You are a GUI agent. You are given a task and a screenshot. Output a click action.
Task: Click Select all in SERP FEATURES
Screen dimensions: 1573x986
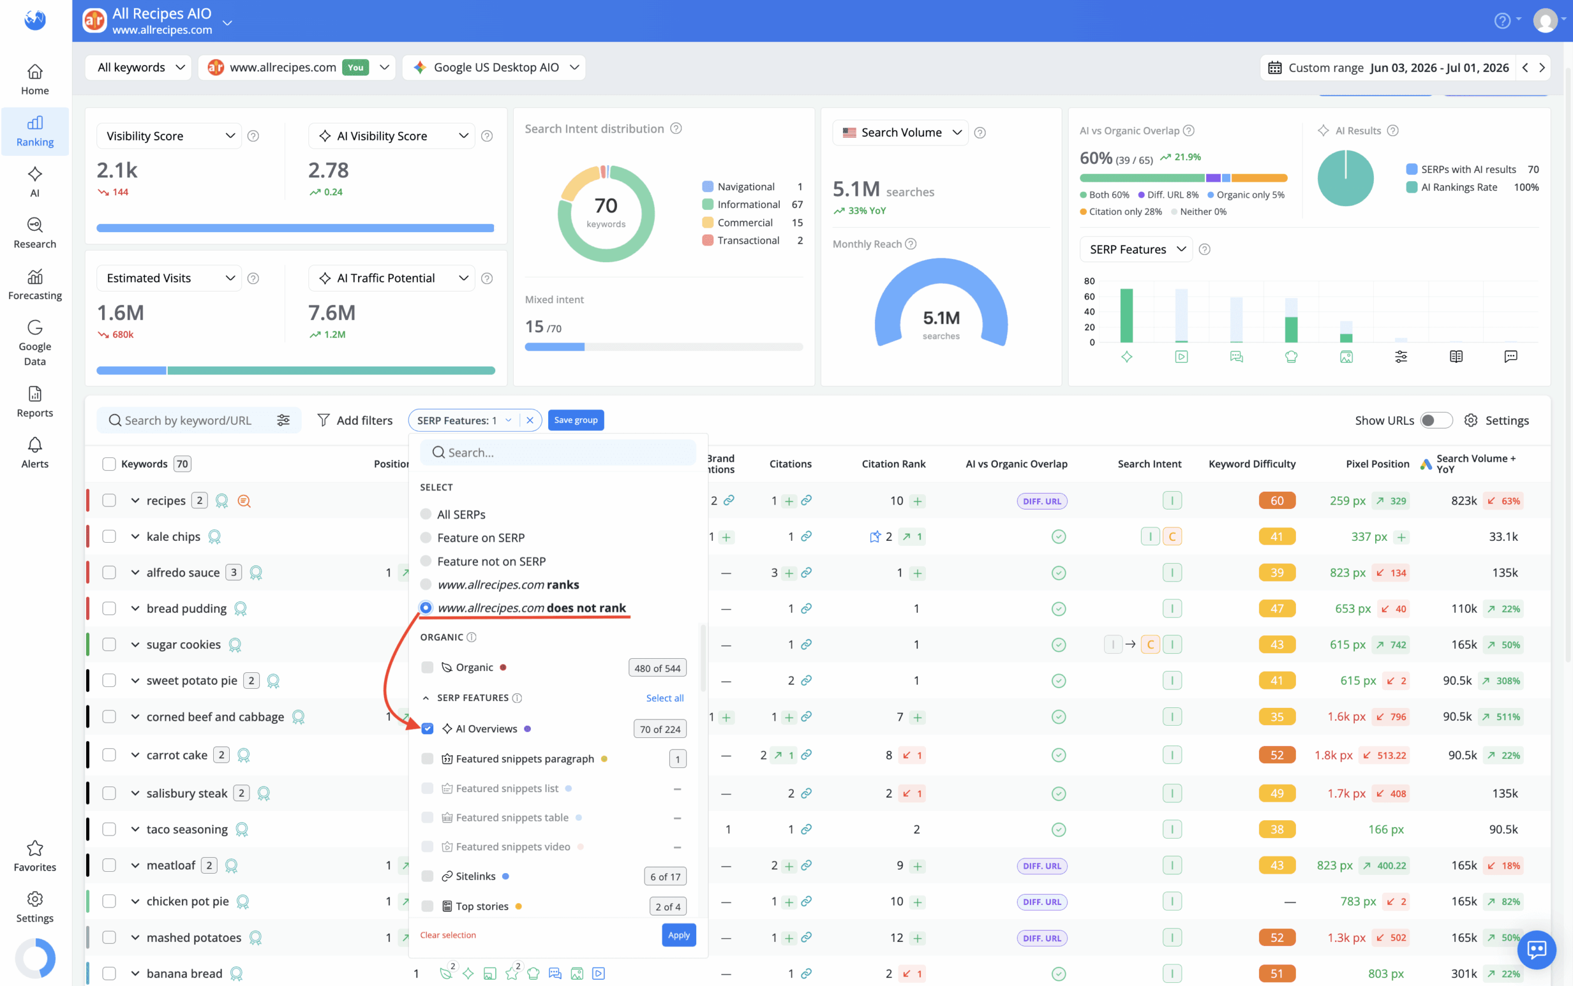(664, 698)
